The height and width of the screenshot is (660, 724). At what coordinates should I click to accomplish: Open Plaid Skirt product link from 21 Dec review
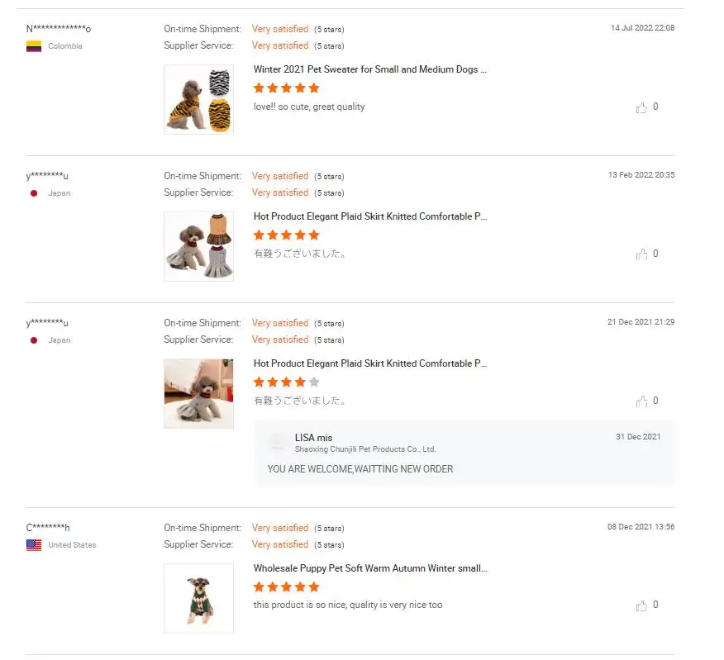[369, 363]
